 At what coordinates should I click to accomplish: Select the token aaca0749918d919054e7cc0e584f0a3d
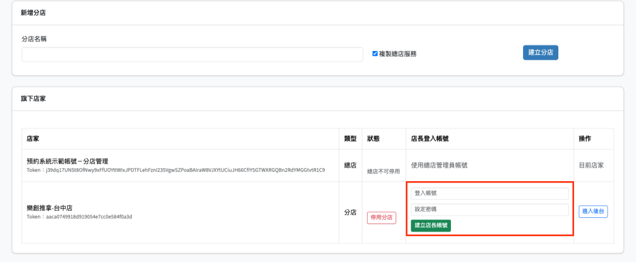coord(89,217)
